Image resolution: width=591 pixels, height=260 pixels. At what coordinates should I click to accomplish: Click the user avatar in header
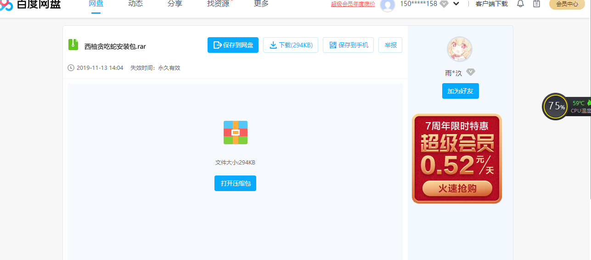click(x=388, y=5)
